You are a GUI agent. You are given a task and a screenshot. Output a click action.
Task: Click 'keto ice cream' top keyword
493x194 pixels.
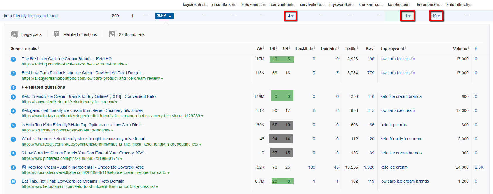394,167
